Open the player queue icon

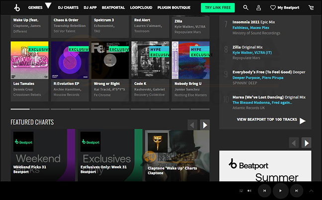(x=241, y=191)
